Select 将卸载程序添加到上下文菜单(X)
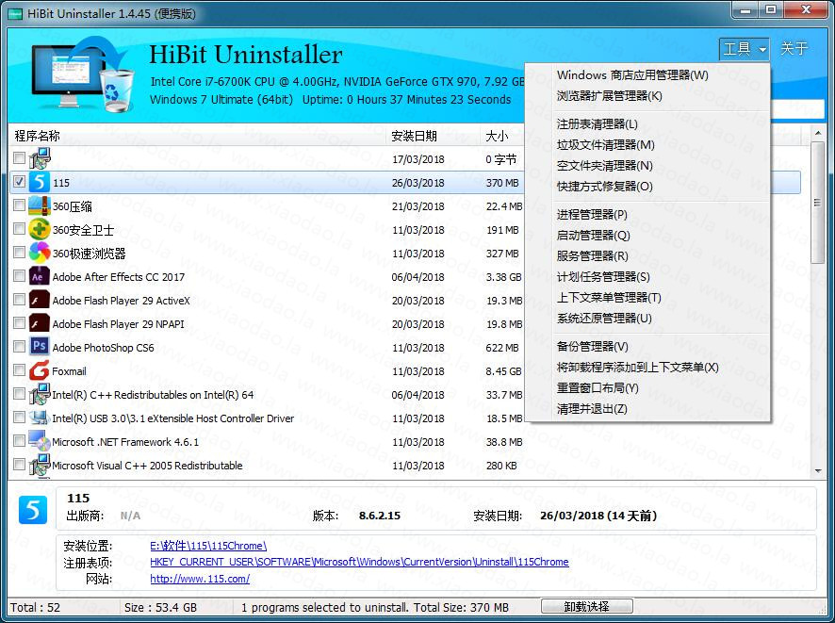Viewport: 835px width, 623px height. 637,368
